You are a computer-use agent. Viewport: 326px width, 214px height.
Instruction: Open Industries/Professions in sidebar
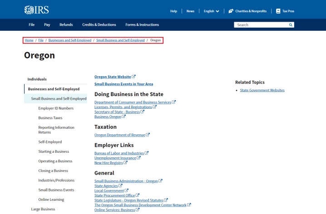[x=56, y=180]
